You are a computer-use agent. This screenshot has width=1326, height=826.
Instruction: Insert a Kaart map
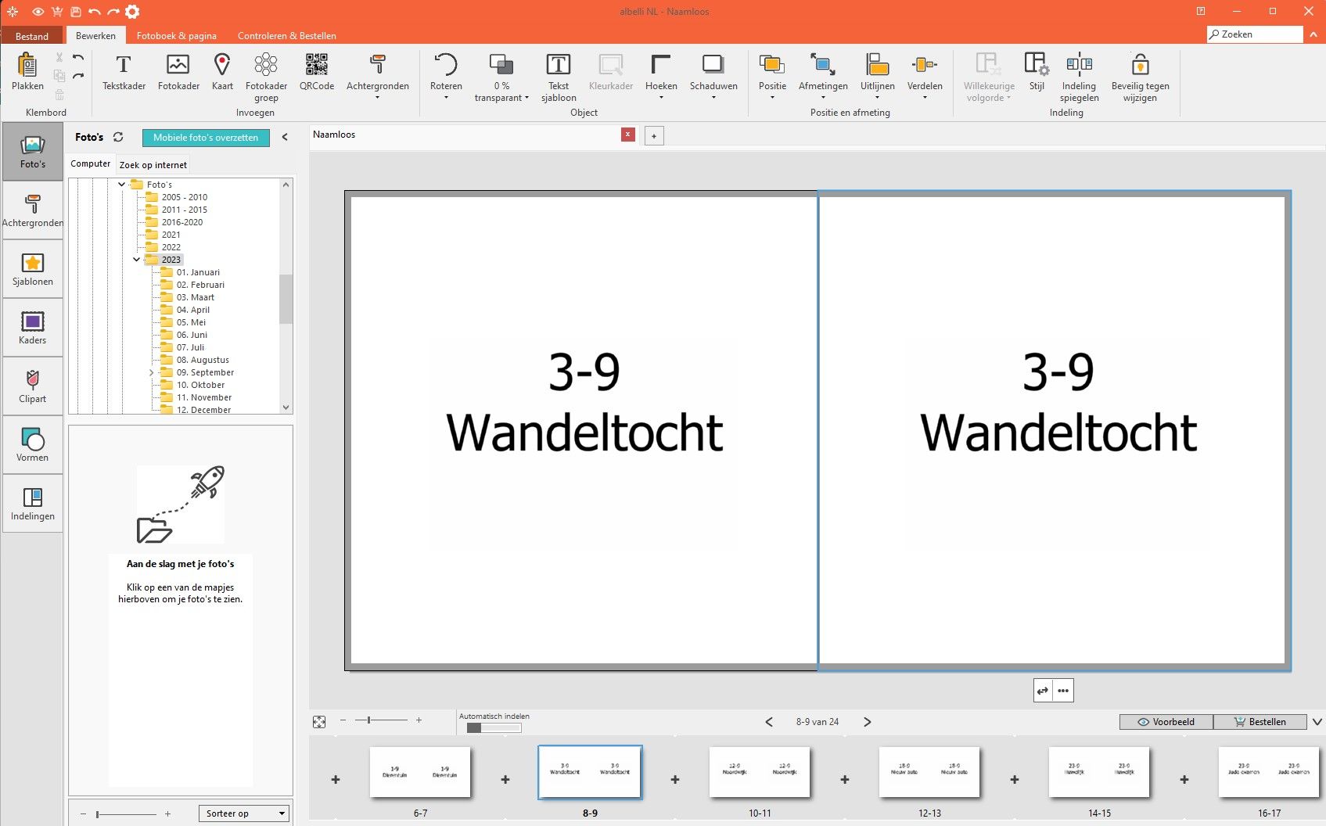point(222,72)
